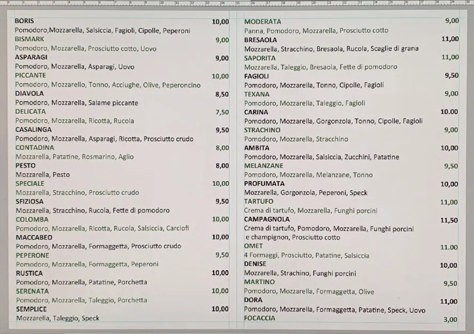The width and height of the screenshot is (474, 334).
Task: Select the FOCACCIA entry at the bottom
Action: (259, 317)
